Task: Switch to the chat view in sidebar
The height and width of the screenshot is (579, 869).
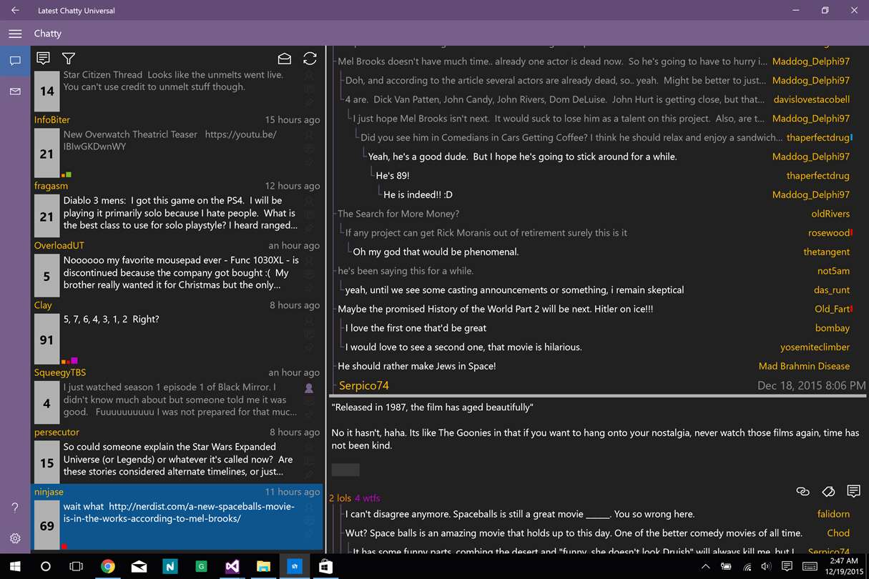Action: coord(15,61)
